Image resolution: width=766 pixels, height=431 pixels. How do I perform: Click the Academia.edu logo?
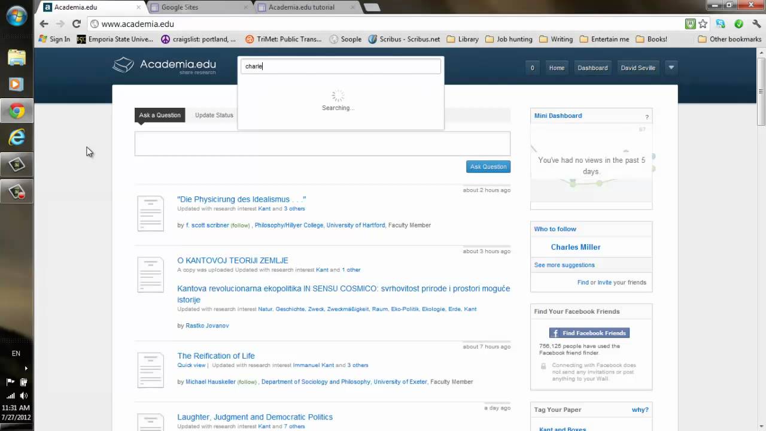(165, 65)
